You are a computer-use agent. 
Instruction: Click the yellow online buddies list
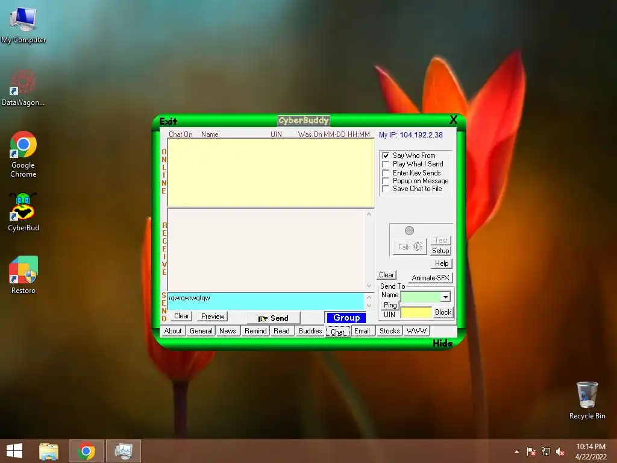(271, 172)
